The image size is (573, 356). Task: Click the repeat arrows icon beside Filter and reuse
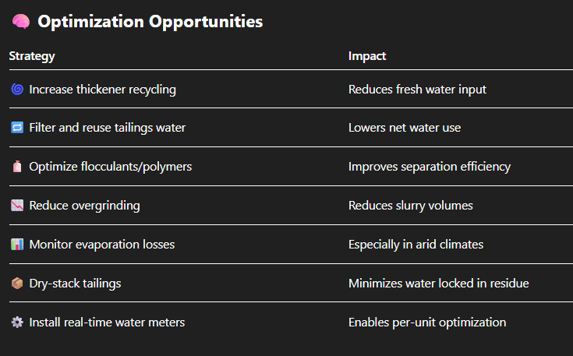coord(17,128)
